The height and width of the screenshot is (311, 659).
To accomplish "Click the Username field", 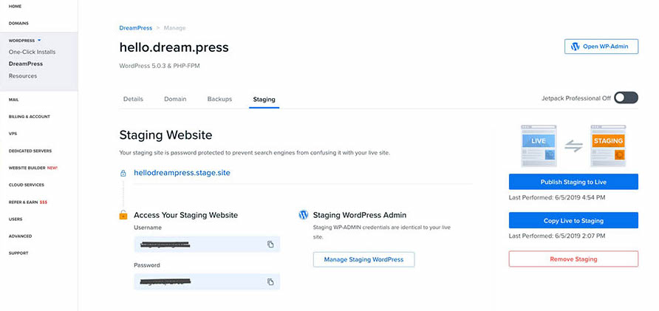I will click(207, 245).
